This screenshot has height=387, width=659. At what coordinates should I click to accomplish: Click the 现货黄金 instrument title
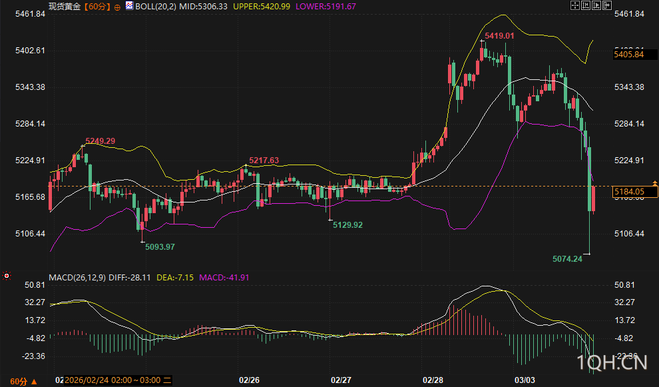coord(65,6)
